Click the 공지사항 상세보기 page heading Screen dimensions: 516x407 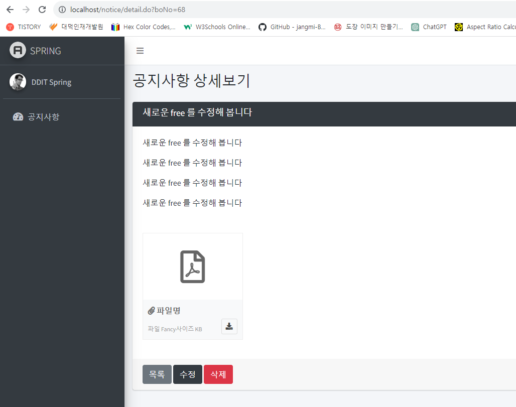[192, 81]
